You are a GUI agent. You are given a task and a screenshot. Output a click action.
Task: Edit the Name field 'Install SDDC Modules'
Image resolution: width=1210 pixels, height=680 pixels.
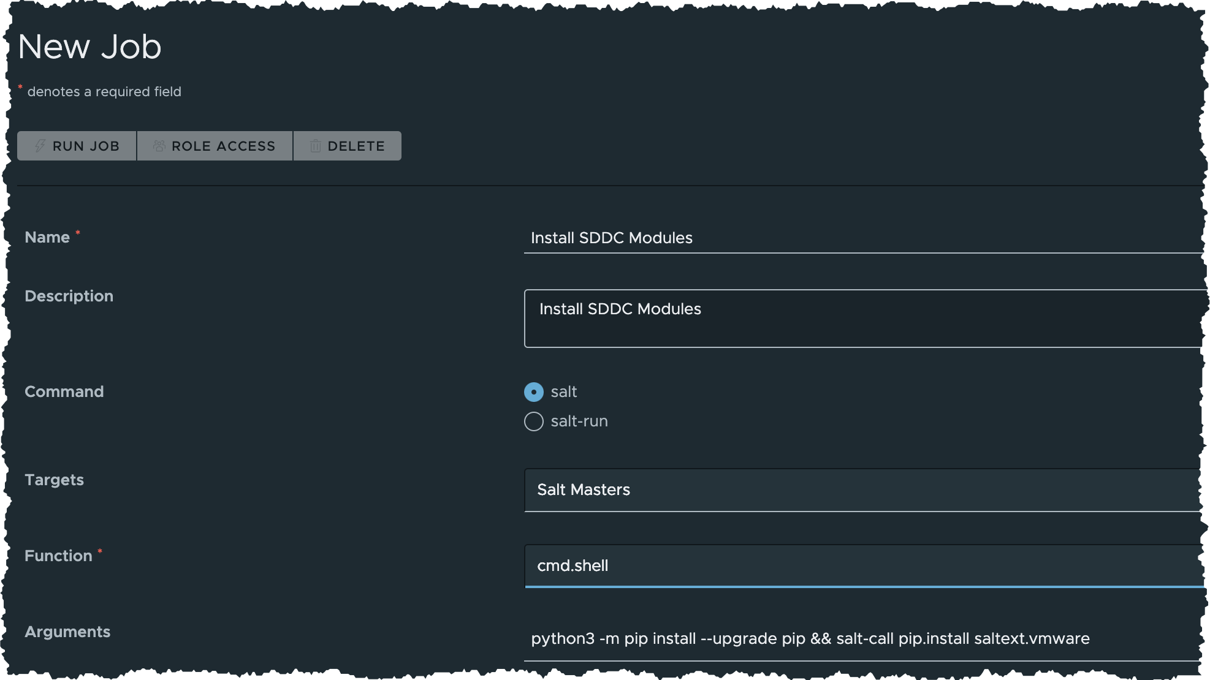pos(863,238)
